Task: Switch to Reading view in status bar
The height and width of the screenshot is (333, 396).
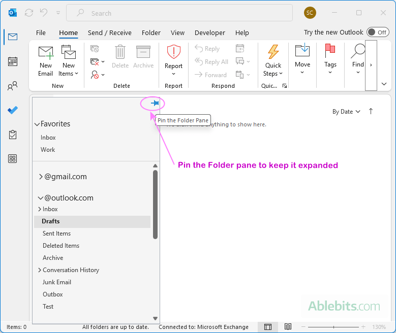Action: 288,327
